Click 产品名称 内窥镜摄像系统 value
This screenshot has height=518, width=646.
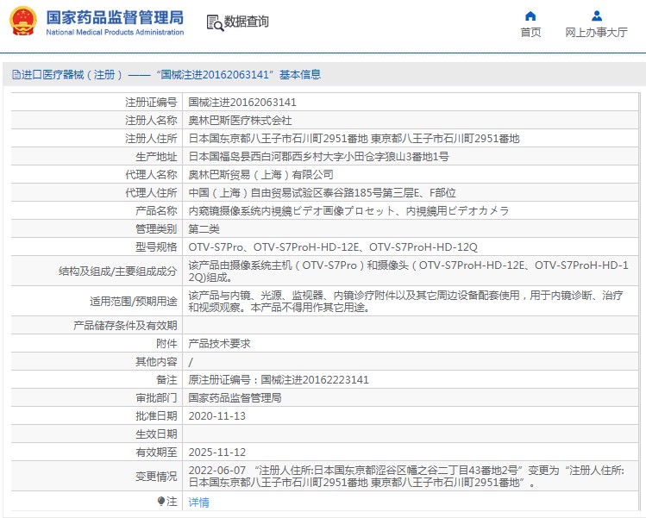click(x=348, y=211)
